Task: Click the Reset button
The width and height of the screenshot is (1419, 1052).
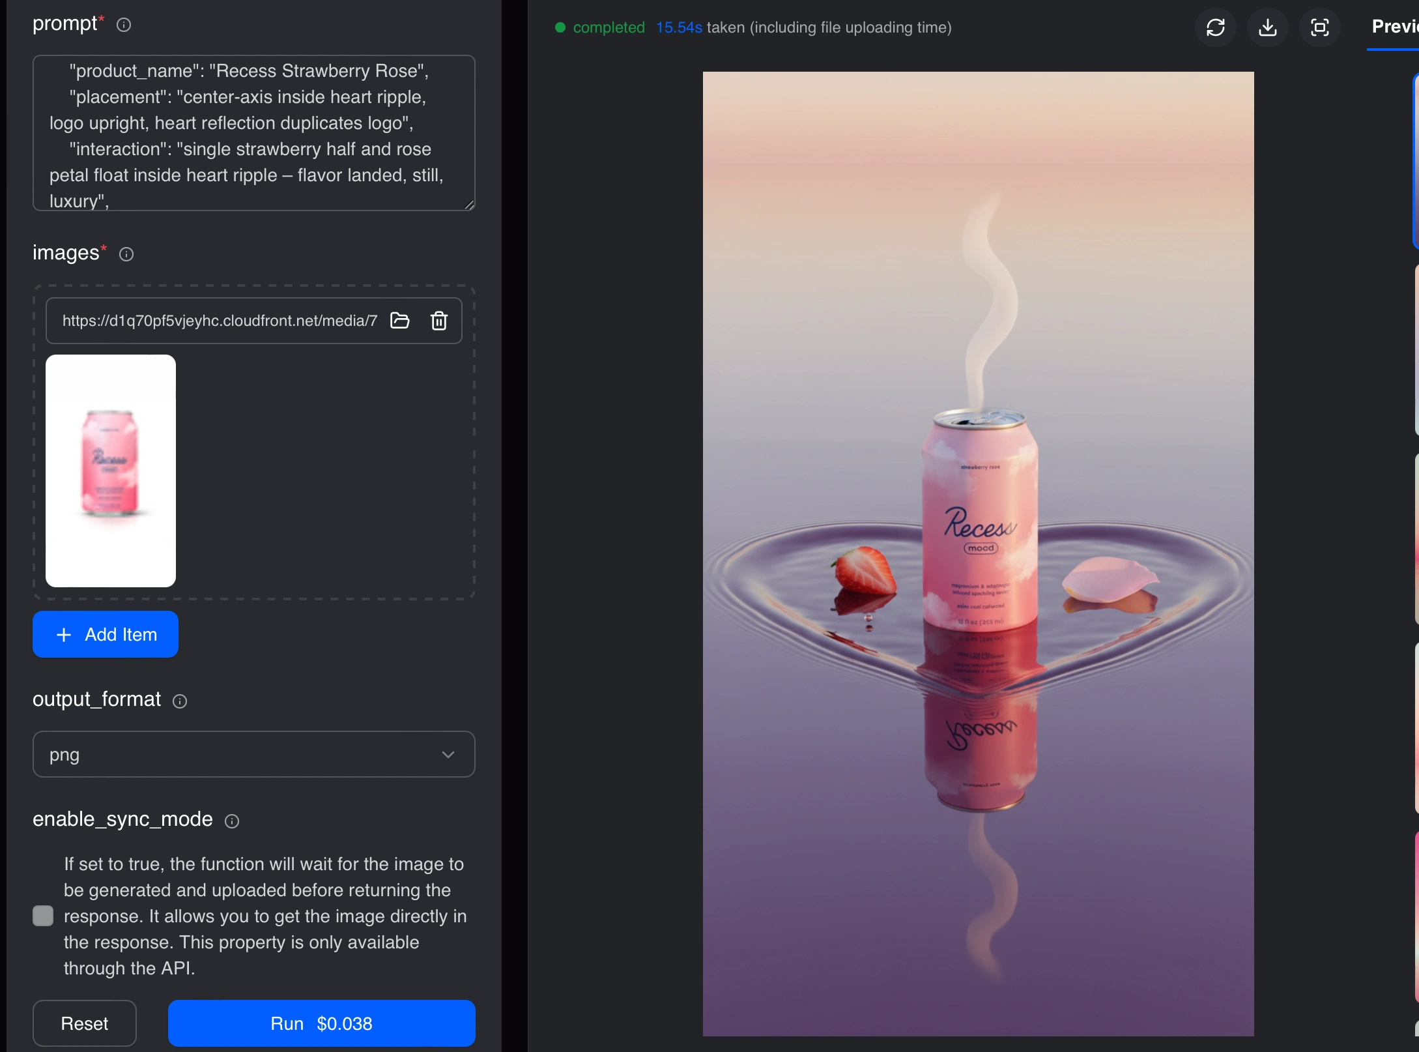Action: [85, 1023]
